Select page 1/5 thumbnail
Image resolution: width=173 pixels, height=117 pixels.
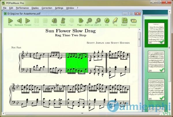[156, 33]
